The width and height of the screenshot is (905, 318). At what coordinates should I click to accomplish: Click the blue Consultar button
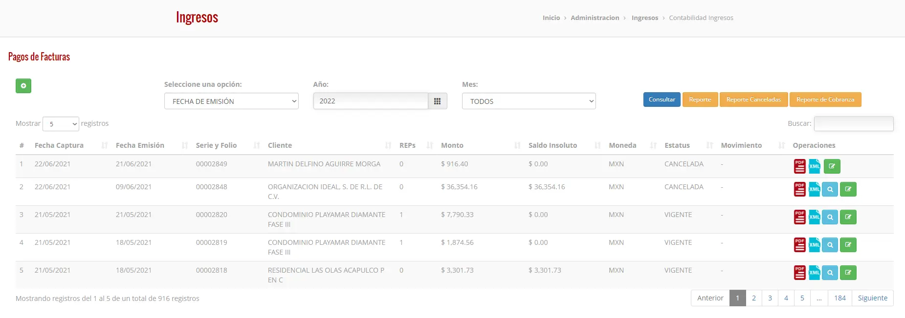(662, 99)
